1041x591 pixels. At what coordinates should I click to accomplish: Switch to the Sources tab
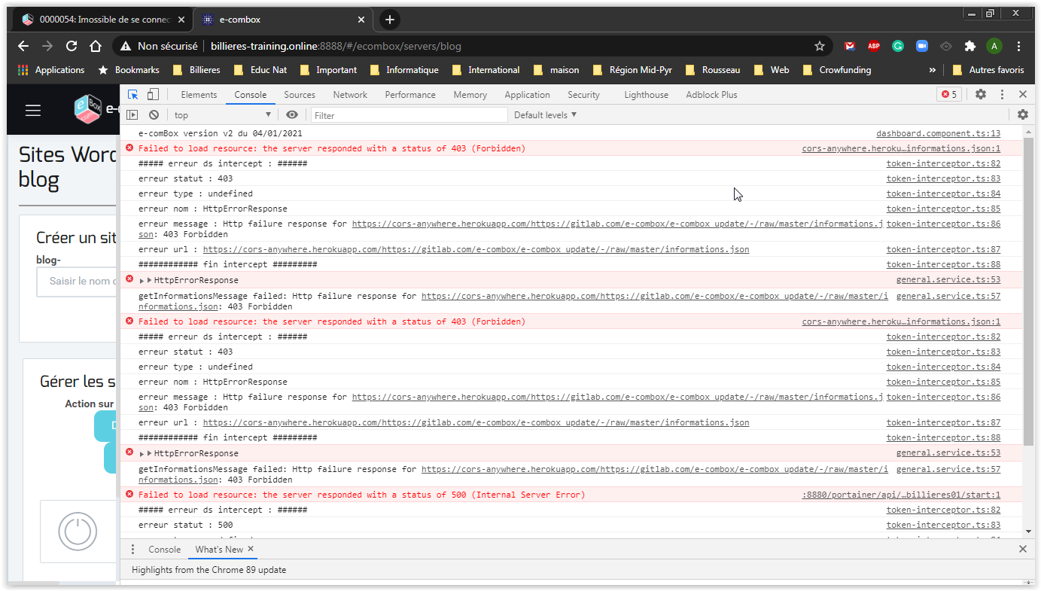tap(299, 95)
